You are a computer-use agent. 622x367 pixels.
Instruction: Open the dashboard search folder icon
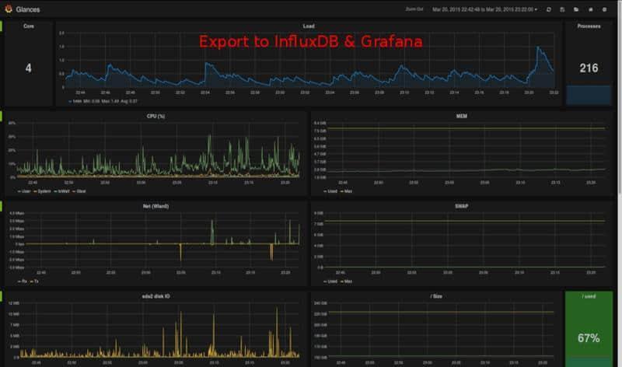click(x=576, y=9)
